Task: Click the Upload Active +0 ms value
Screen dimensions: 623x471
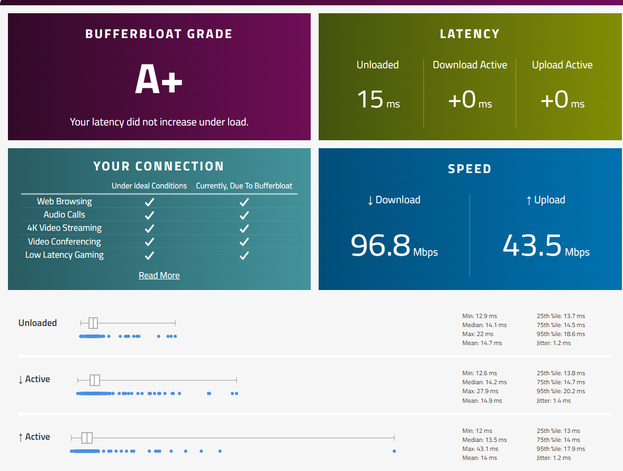Action: click(x=562, y=99)
